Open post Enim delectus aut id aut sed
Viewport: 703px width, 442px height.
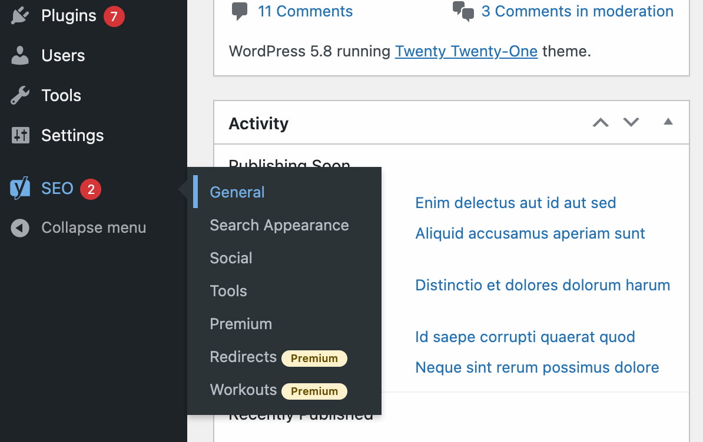pyautogui.click(x=515, y=203)
